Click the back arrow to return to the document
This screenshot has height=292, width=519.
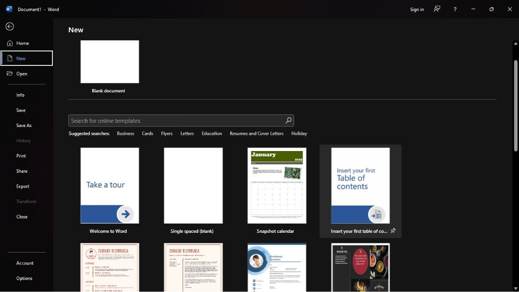(x=10, y=26)
